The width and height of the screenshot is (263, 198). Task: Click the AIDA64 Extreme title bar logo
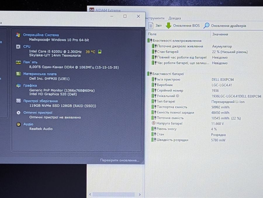[91, 10]
